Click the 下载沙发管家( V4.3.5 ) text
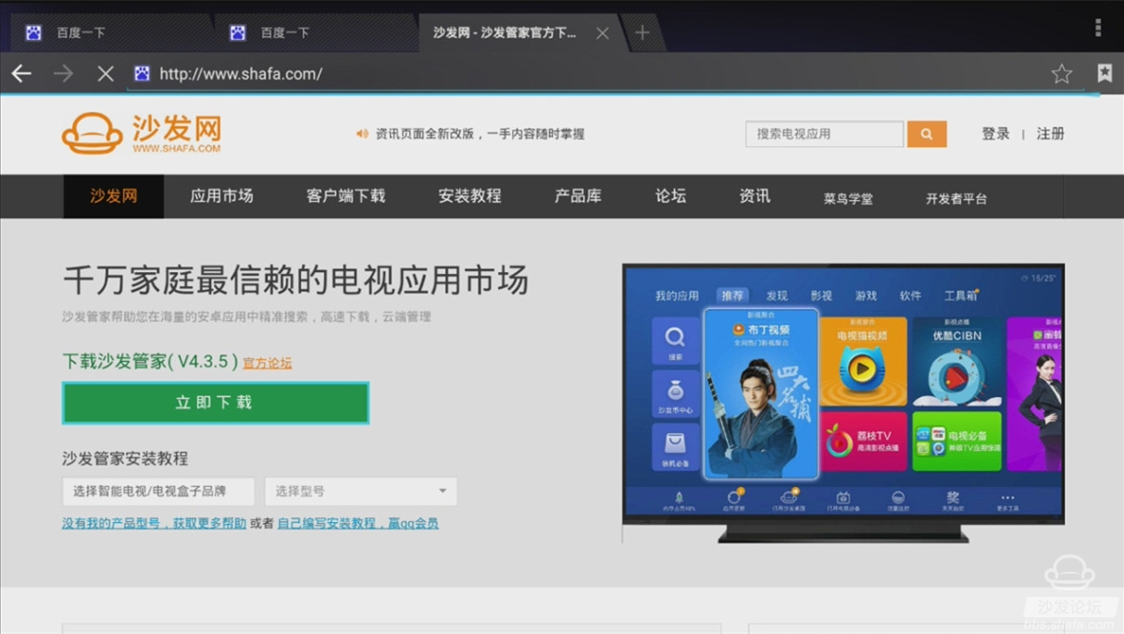This screenshot has height=634, width=1124. click(x=150, y=361)
